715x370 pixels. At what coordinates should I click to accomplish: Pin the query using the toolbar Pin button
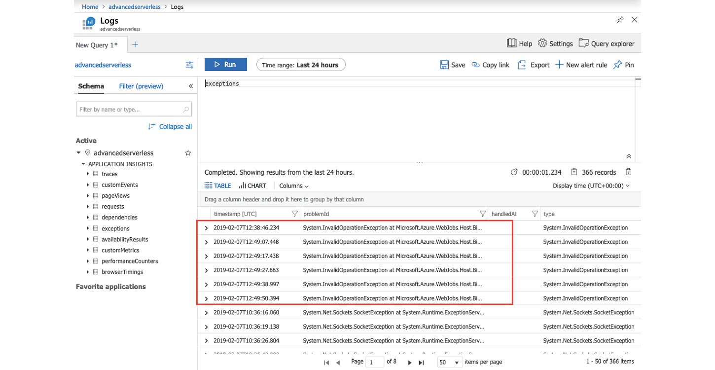(x=623, y=65)
